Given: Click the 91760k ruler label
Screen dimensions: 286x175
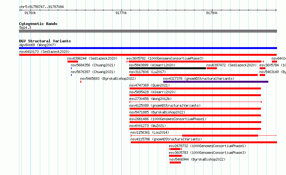Looking at the screenshot, I should pyautogui.click(x=30, y=13).
